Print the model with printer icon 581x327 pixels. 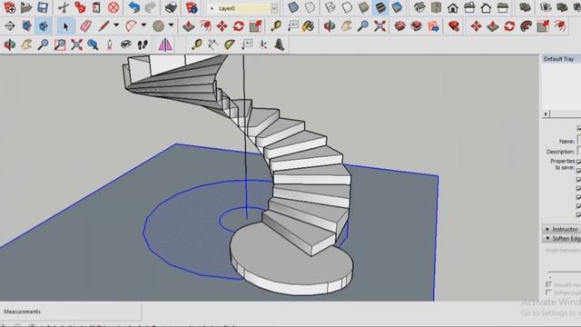coord(171,7)
